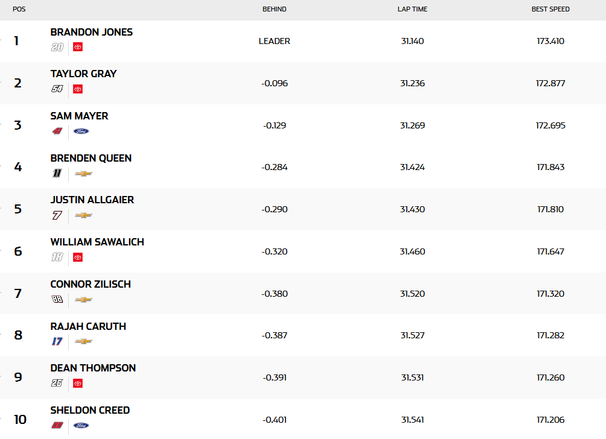Sort by the BEST SPEED column header
The width and height of the screenshot is (606, 439).
(x=550, y=9)
